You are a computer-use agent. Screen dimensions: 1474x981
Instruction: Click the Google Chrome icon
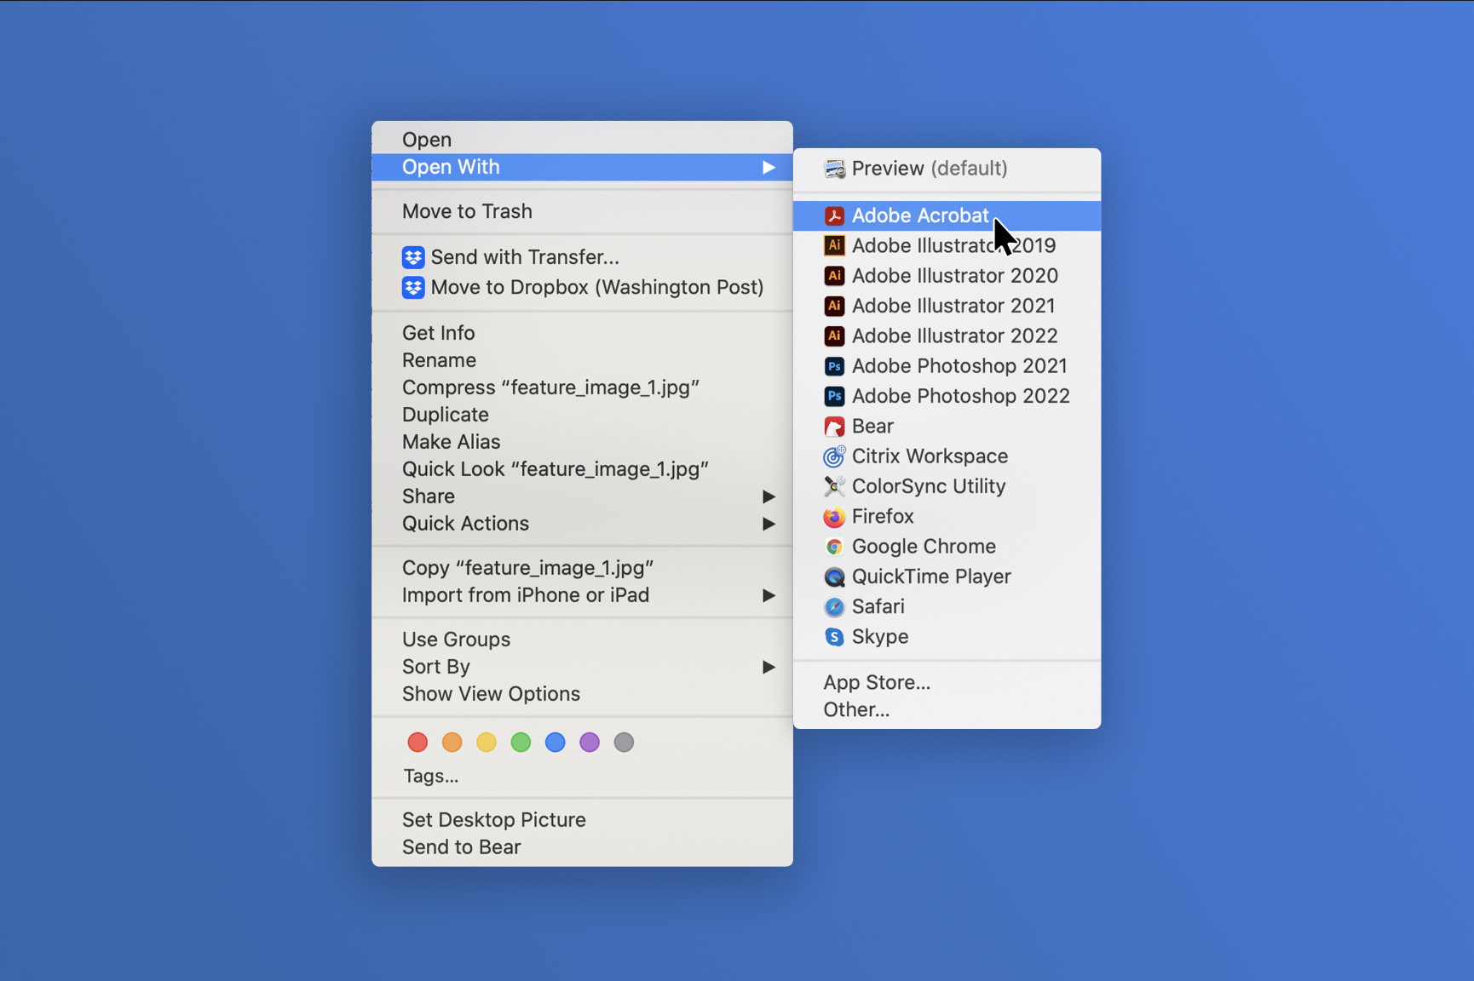[834, 547]
